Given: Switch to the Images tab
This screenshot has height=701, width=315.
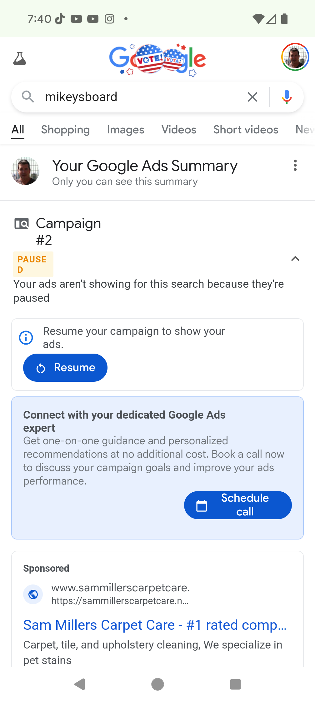Looking at the screenshot, I should (126, 130).
